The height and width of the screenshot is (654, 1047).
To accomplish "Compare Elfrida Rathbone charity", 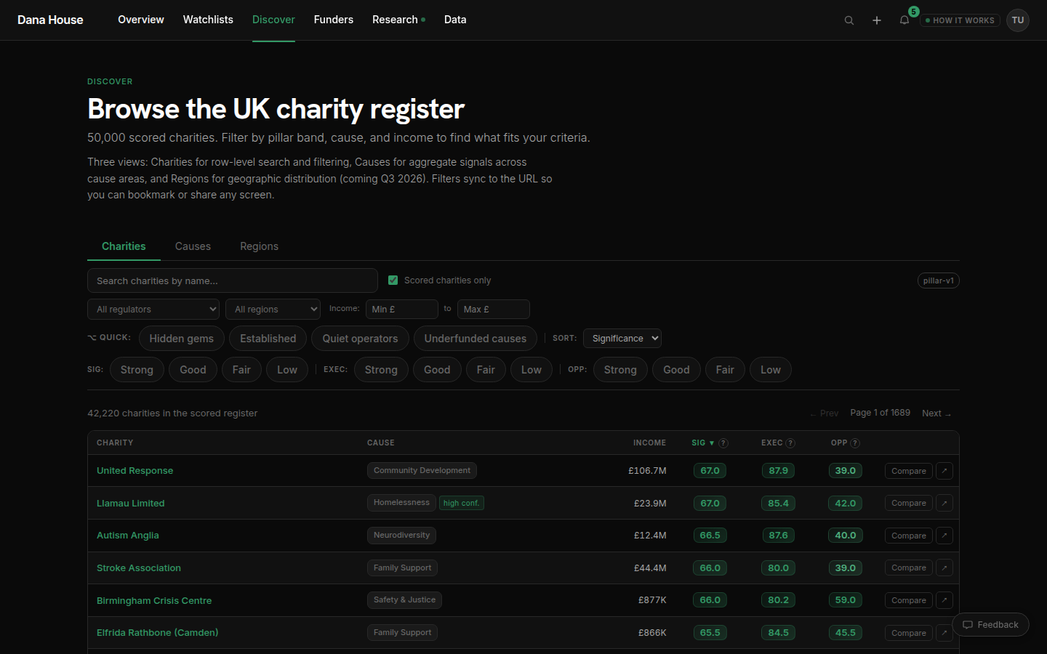I will 909,633.
